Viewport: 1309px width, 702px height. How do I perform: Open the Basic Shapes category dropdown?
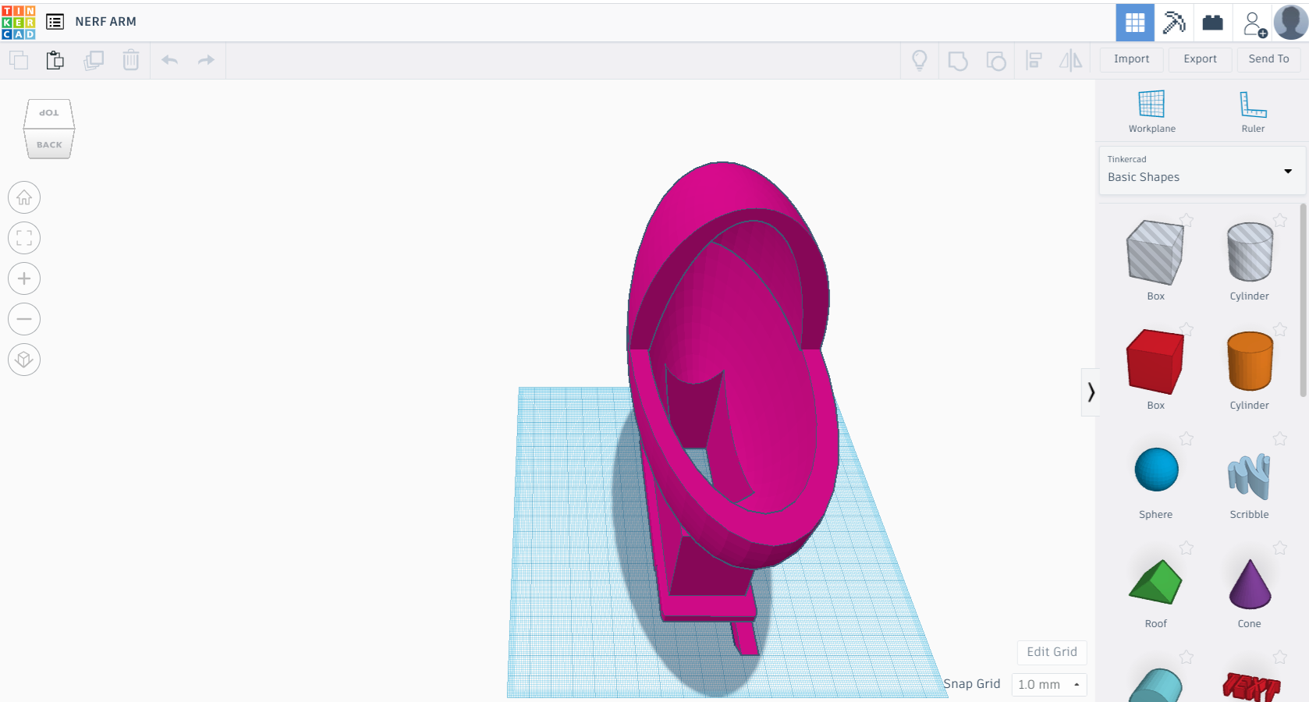tap(1201, 170)
